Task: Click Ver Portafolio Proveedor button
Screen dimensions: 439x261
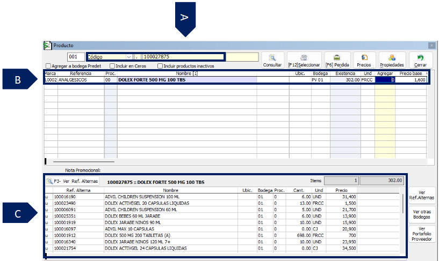Action: (422, 234)
